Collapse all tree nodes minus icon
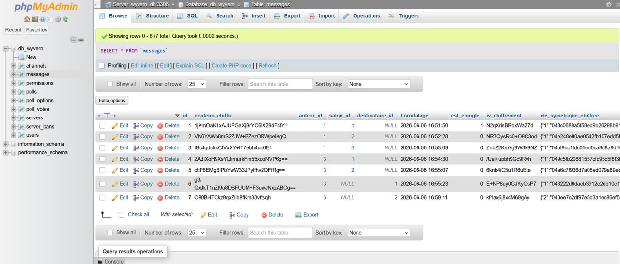Viewport: 620px width, 264px height. (74, 40)
